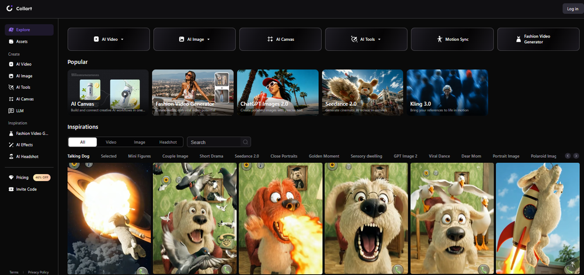Click the Fashion Video dress icon in sidebar

click(11, 133)
